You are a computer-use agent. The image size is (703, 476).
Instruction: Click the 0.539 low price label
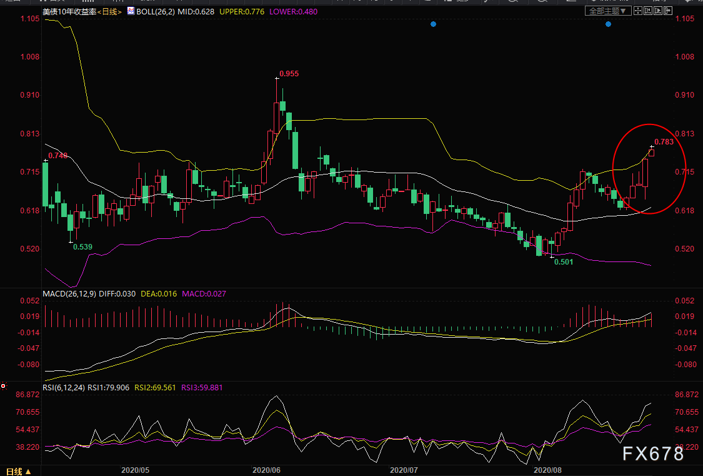(x=82, y=246)
